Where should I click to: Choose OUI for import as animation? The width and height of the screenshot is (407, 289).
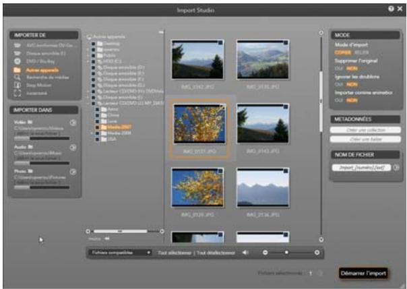339,100
